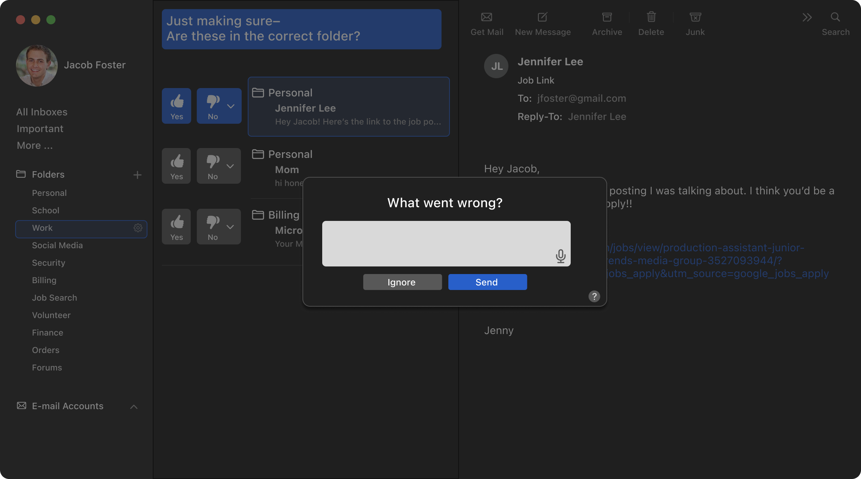Collapse the E-mail Accounts section

click(134, 407)
